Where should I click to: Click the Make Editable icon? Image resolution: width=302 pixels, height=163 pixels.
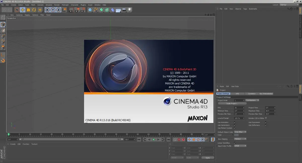click(3, 17)
